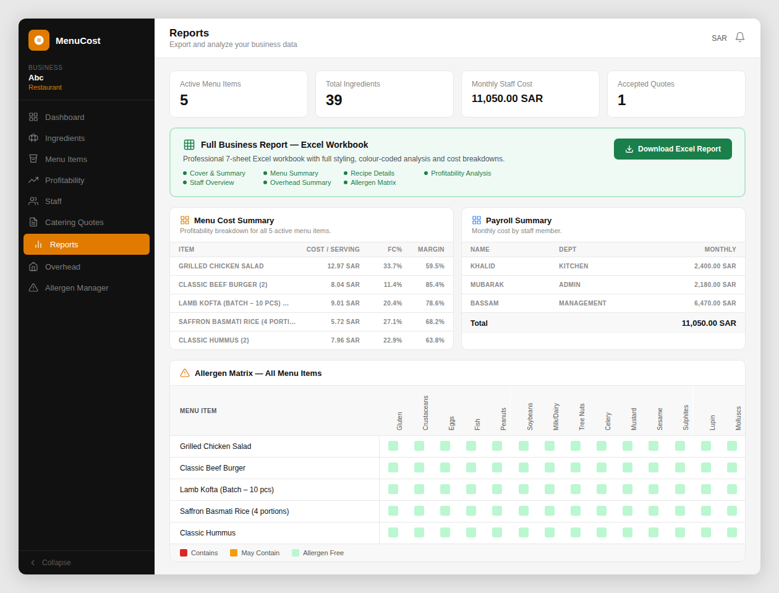Click Saffron Basmati Rice row in allergen matrix

[458, 511]
